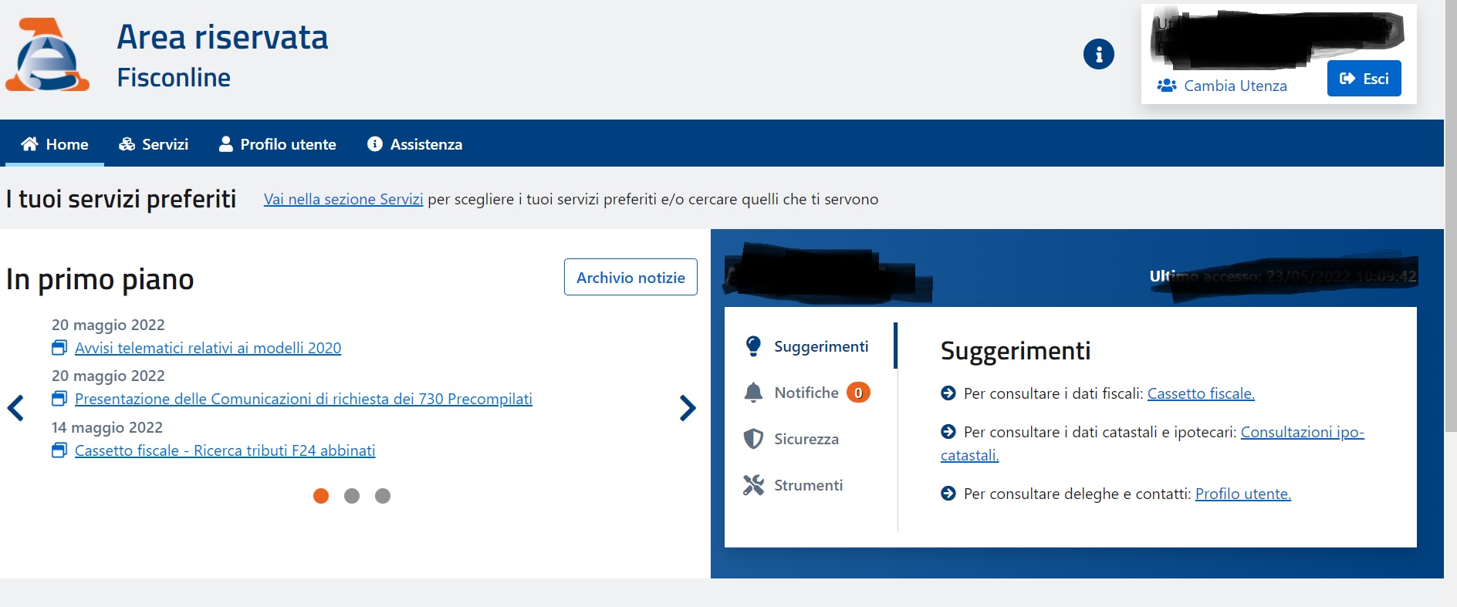Open the blue information circle icon
Viewport: 1457px width, 607px height.
1098,54
